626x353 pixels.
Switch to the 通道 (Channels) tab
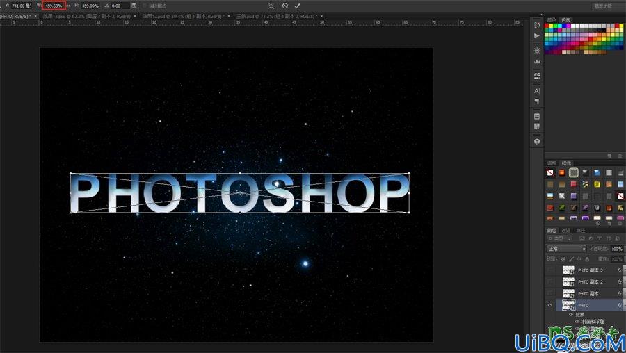click(566, 231)
